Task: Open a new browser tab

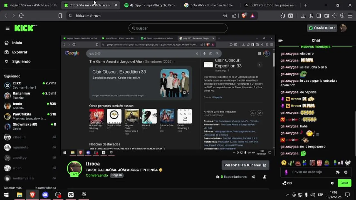Action: pos(305,5)
